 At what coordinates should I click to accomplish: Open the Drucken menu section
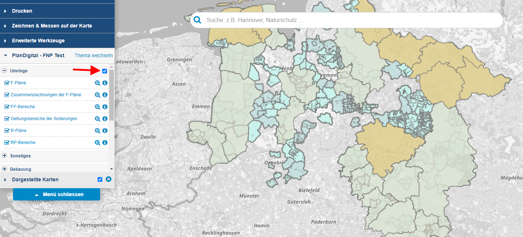pos(22,11)
